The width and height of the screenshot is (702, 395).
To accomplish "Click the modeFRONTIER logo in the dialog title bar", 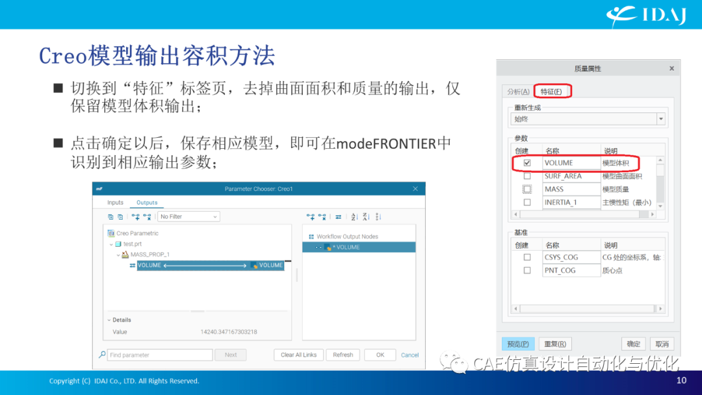I will tap(99, 189).
